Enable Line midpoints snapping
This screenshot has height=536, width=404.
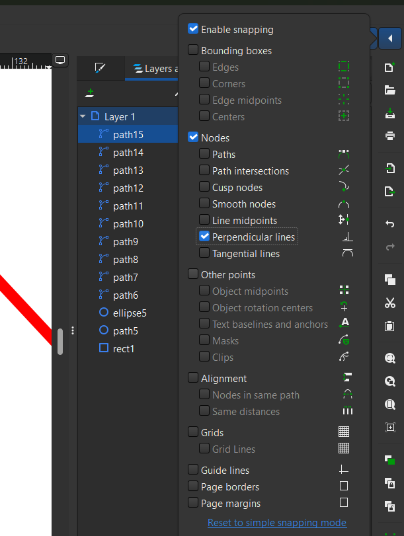(204, 219)
